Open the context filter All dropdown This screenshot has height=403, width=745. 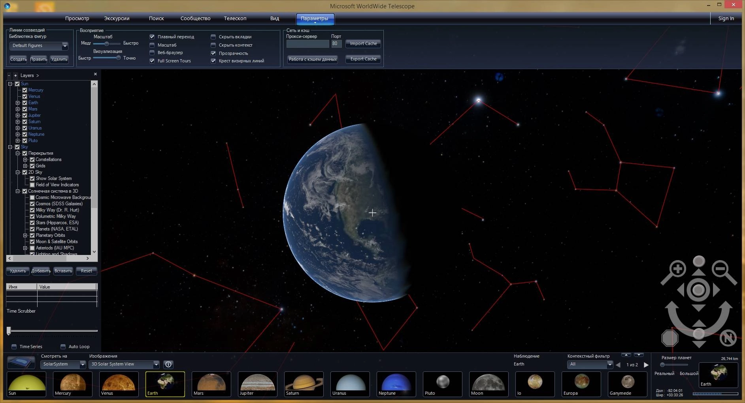coord(590,364)
